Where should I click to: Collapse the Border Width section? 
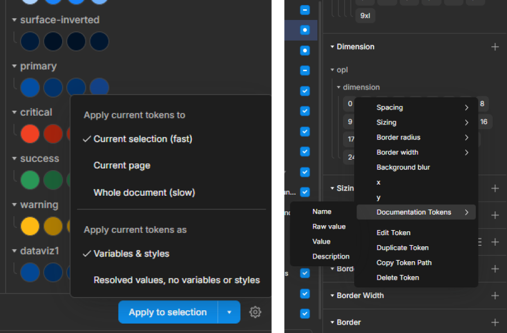[x=332, y=296]
